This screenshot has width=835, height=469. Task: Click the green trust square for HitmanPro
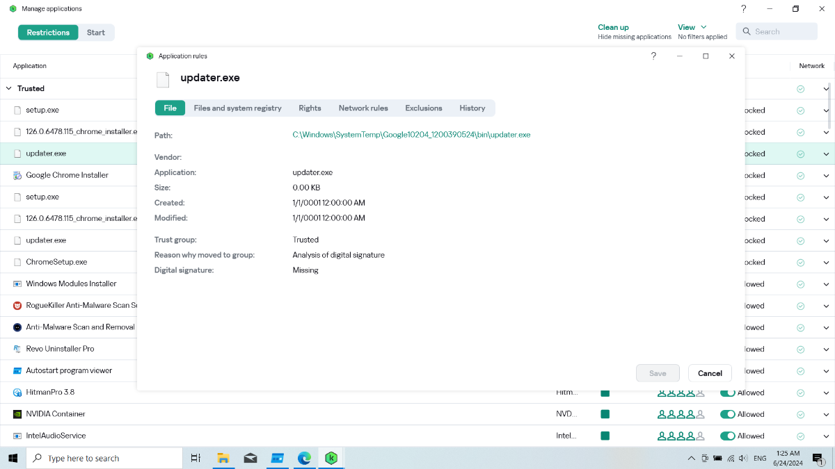(x=605, y=393)
